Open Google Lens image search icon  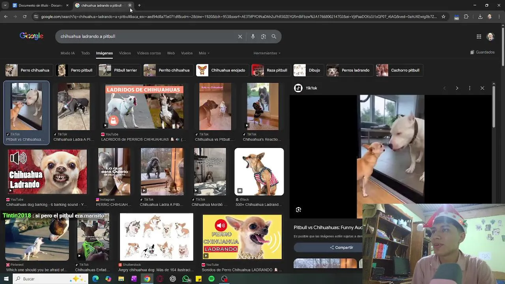click(x=264, y=36)
